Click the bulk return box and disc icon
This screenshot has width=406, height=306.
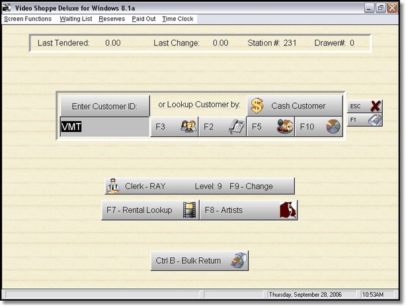coord(239,260)
